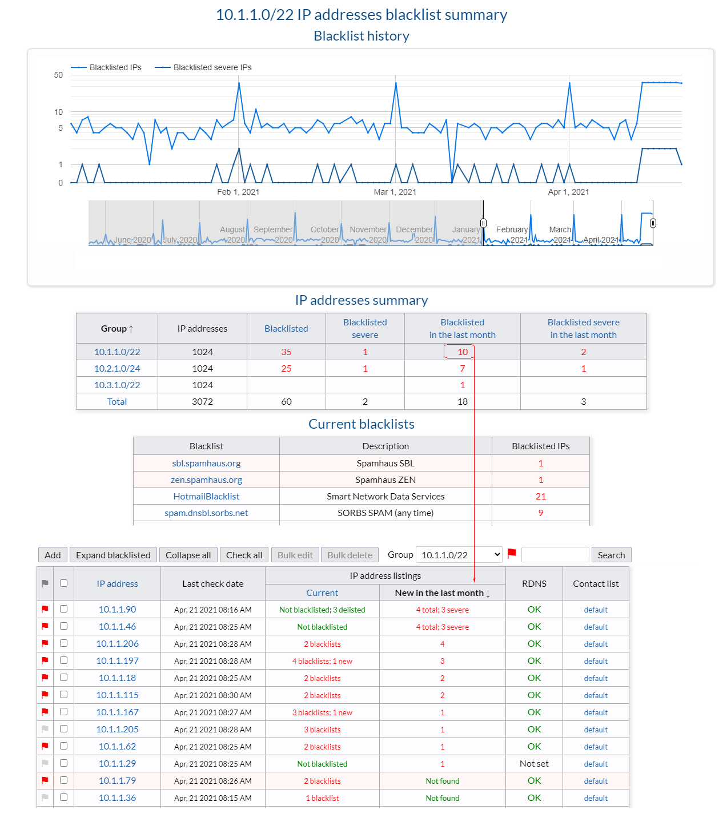Image resolution: width=727 pixels, height=830 pixels.
Task: Sort the table by IP address
Action: [117, 583]
